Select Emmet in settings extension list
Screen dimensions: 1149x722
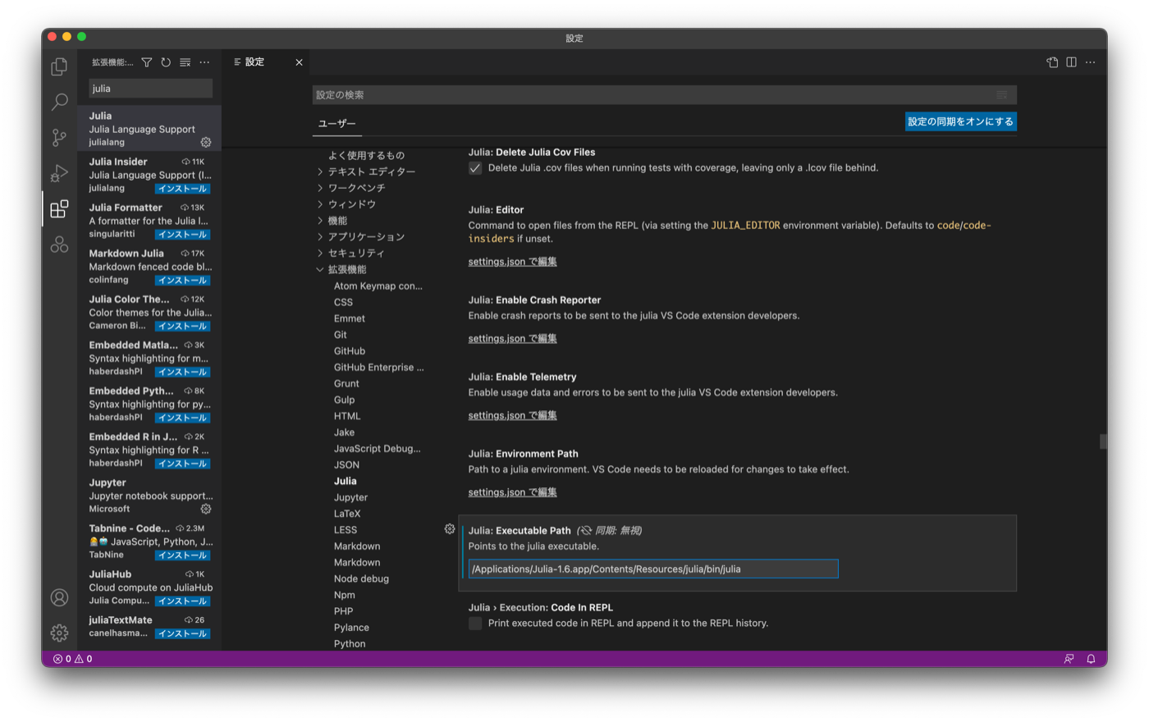pos(349,318)
